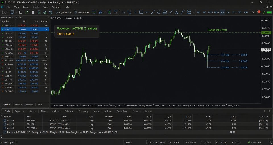Image resolution: width=273 pixels, height=145 pixels.
Task: Expand the profiles dropdown arrow
Action: tap(16, 12)
